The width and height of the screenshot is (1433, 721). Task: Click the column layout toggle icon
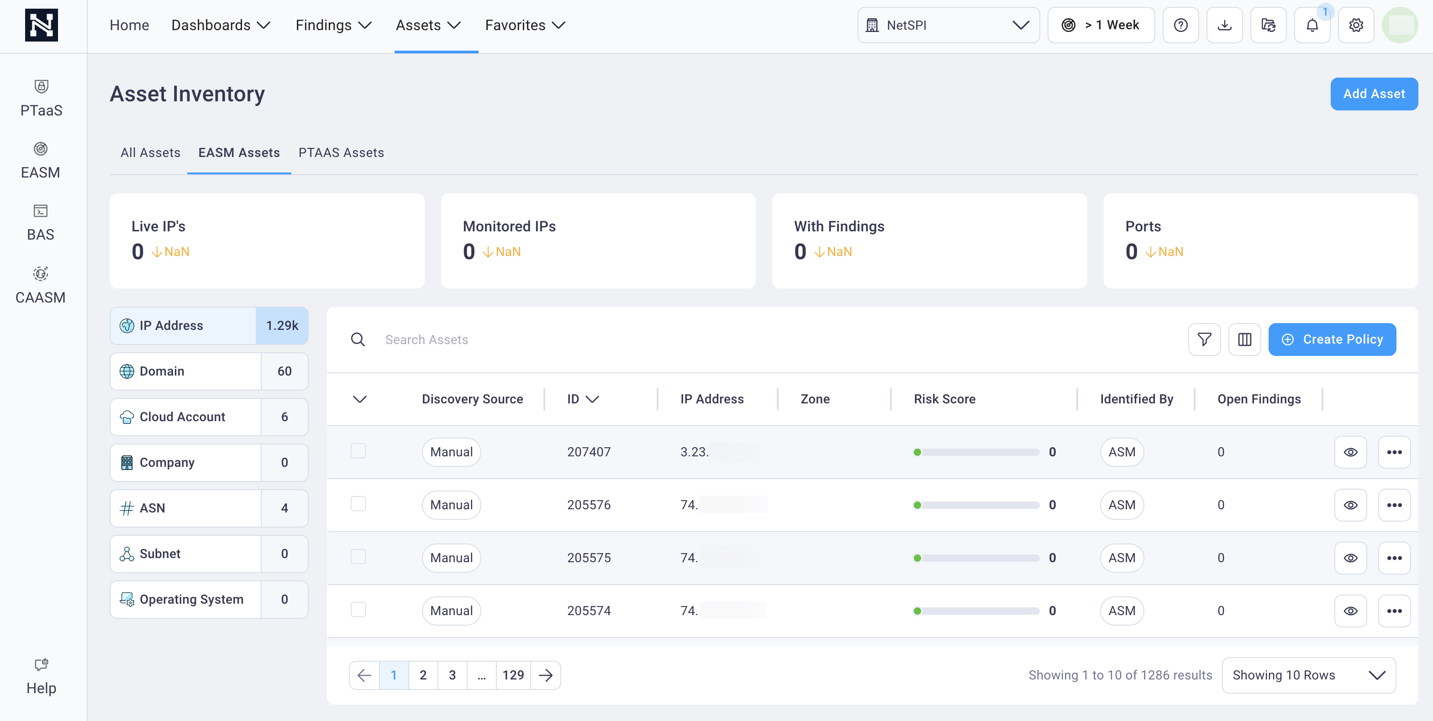(x=1244, y=339)
